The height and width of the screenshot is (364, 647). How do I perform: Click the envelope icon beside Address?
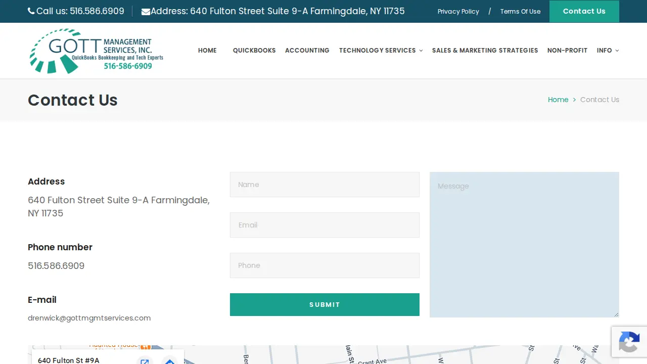pyautogui.click(x=146, y=12)
